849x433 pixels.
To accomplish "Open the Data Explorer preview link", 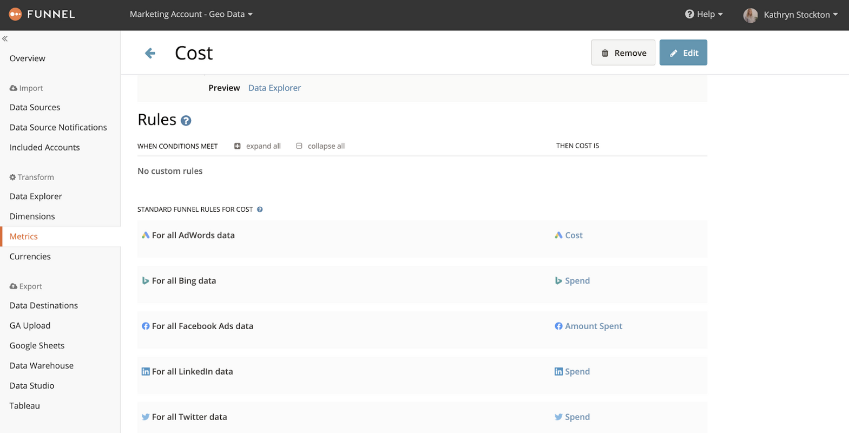I will point(274,88).
